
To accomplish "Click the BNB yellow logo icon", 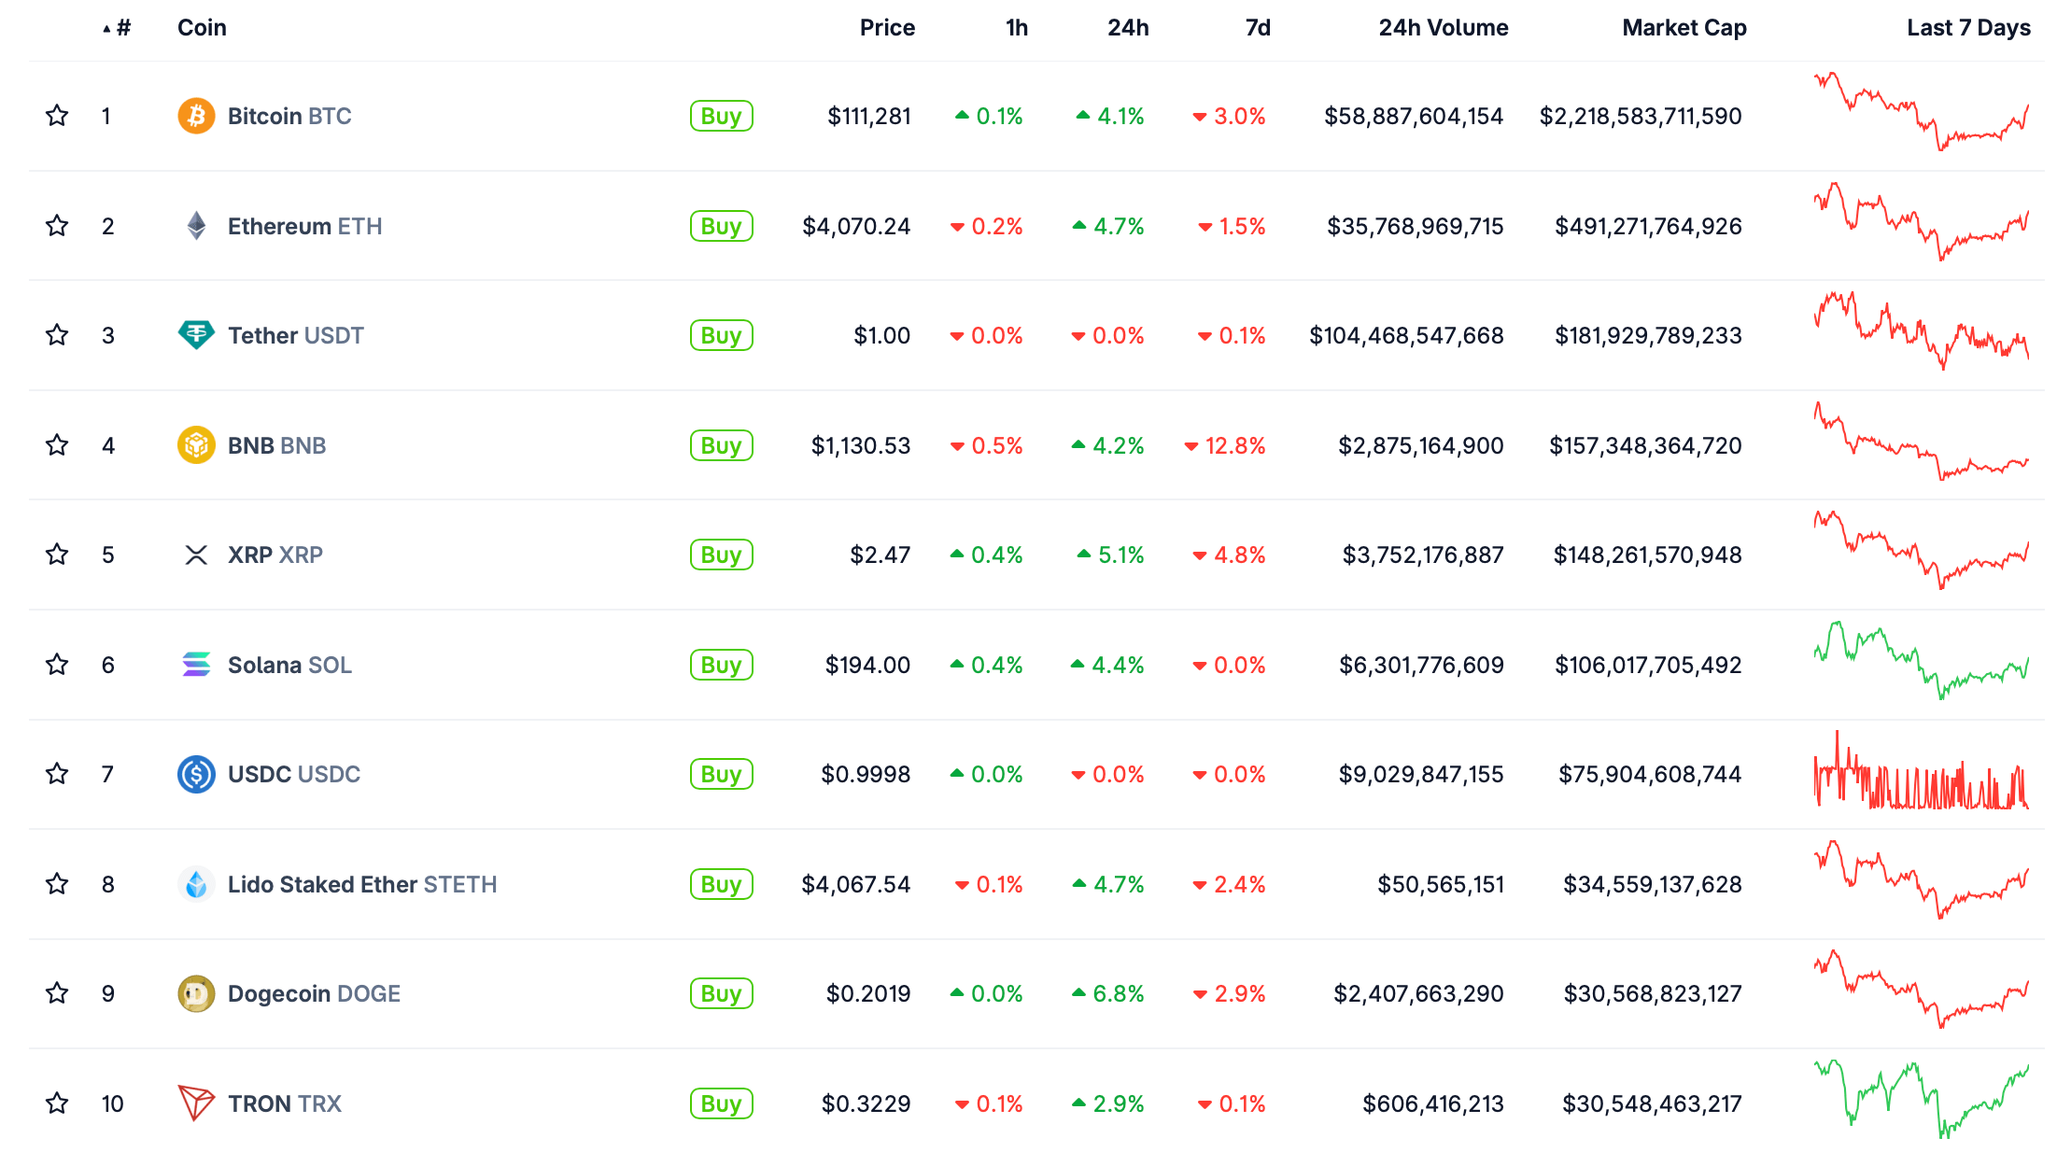I will [x=196, y=445].
